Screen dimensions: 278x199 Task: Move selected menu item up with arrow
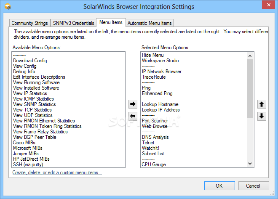262,104
